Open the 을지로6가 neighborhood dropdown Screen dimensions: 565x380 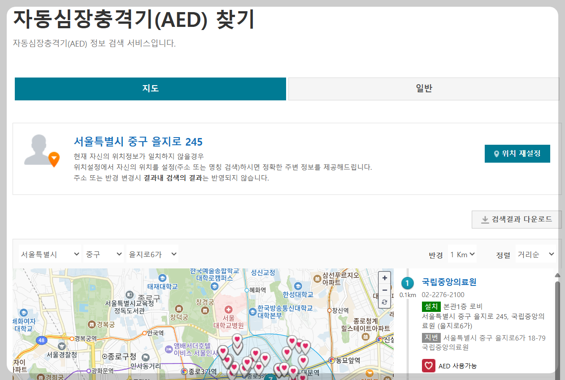pos(152,254)
